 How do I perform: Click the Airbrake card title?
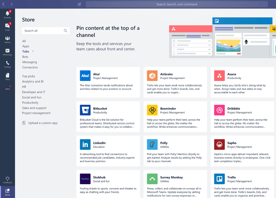(x=167, y=74)
